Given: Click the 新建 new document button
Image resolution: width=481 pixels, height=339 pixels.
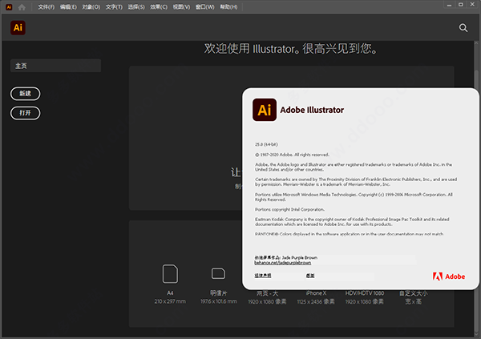Looking at the screenshot, I should (25, 94).
